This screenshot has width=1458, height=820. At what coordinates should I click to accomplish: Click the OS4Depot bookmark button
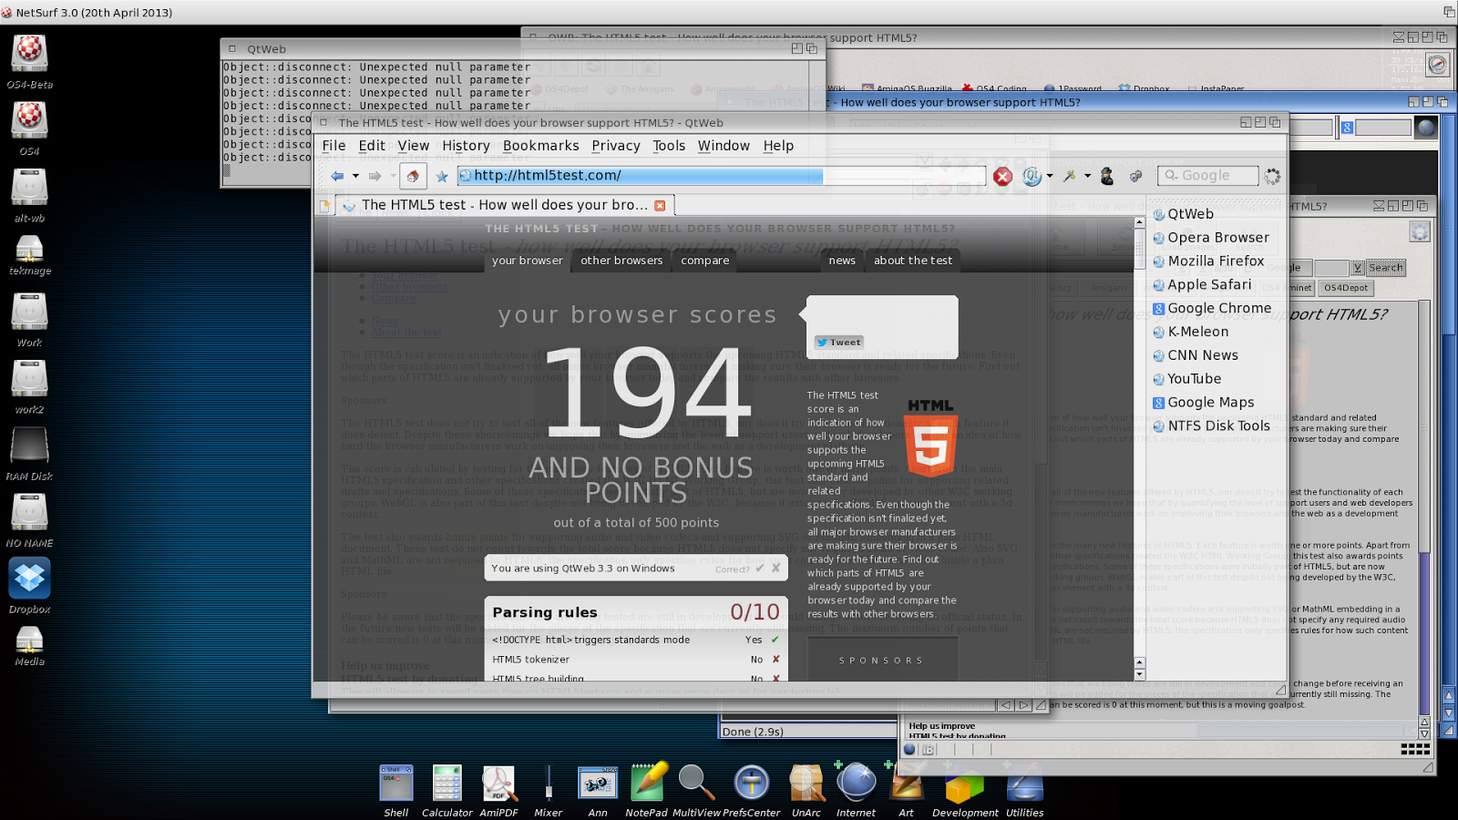(x=1346, y=288)
